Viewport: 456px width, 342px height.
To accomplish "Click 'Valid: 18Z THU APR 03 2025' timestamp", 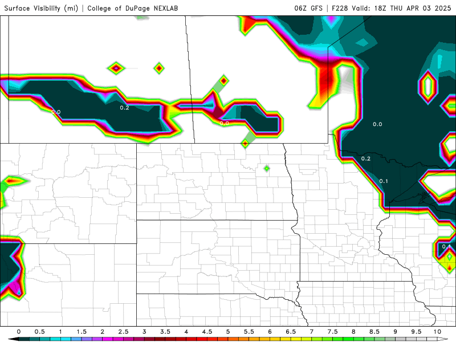I will coord(401,8).
